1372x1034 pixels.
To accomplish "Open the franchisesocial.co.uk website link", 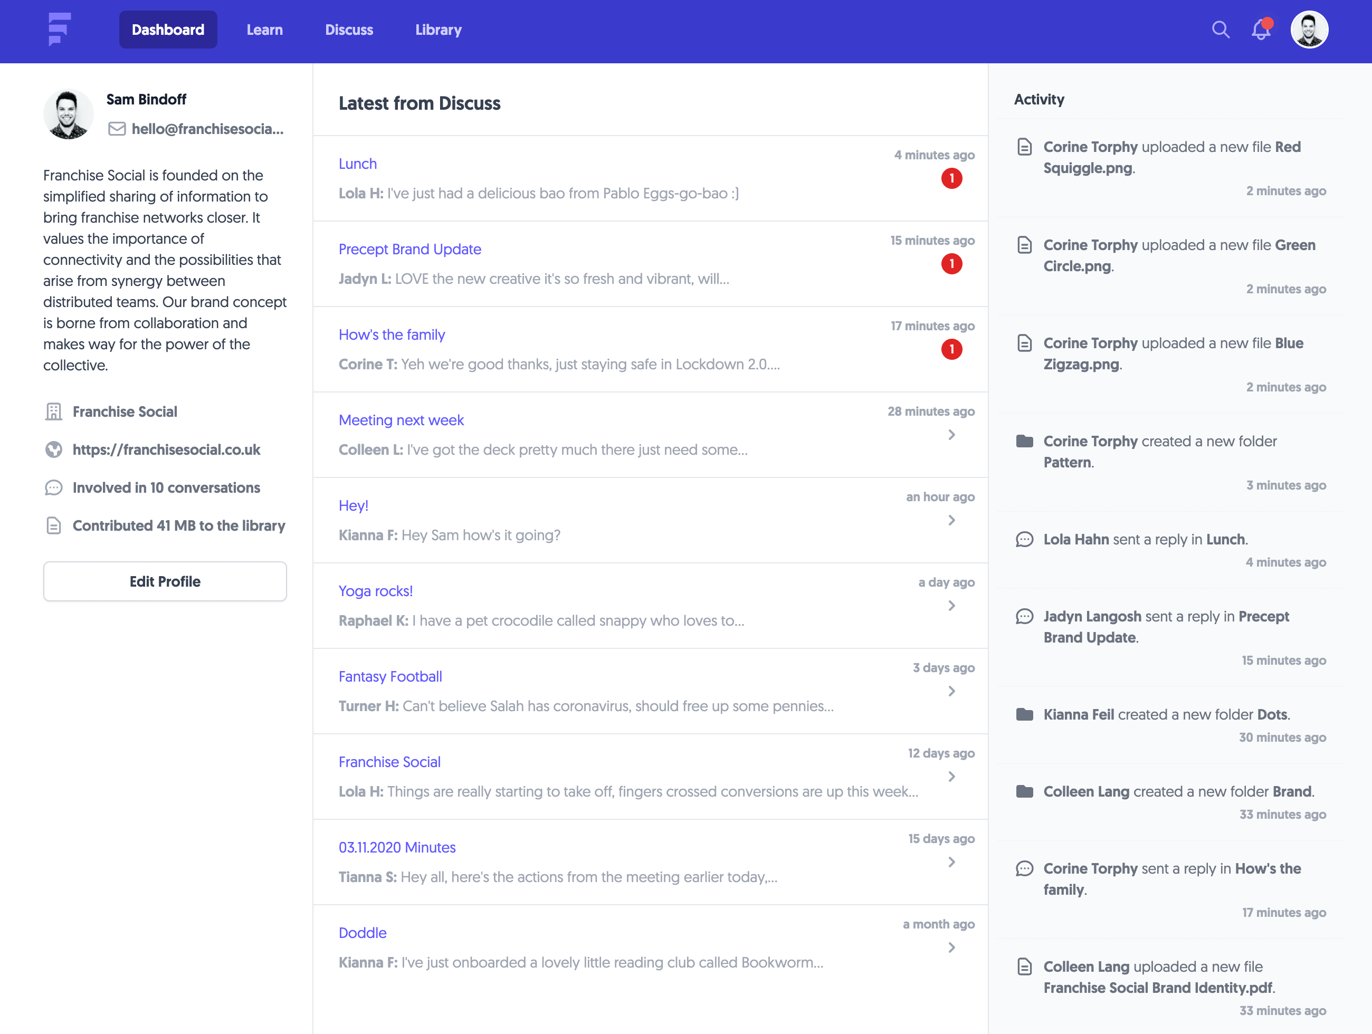I will (166, 449).
